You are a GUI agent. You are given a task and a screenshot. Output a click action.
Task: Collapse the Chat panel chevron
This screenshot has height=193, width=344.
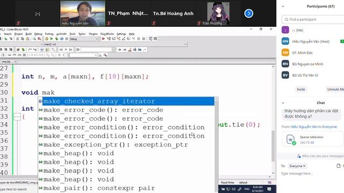(283, 102)
